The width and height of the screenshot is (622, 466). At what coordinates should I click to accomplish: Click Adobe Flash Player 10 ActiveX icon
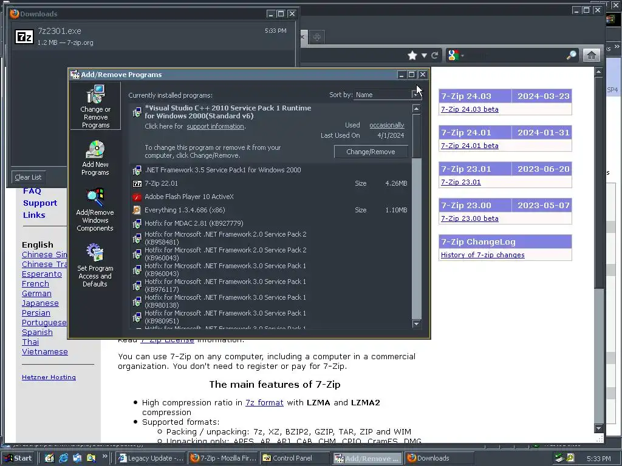[x=137, y=197]
